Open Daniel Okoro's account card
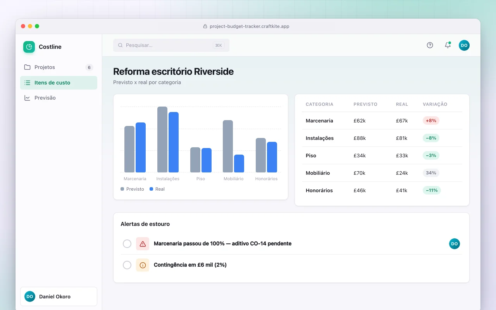This screenshot has width=496, height=310. pos(59,297)
